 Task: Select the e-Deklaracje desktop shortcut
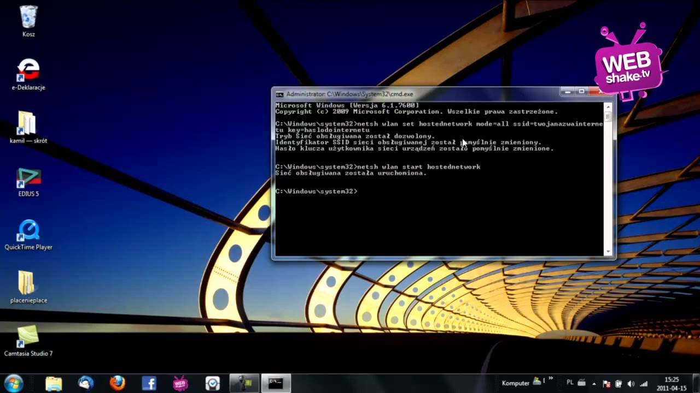click(28, 74)
